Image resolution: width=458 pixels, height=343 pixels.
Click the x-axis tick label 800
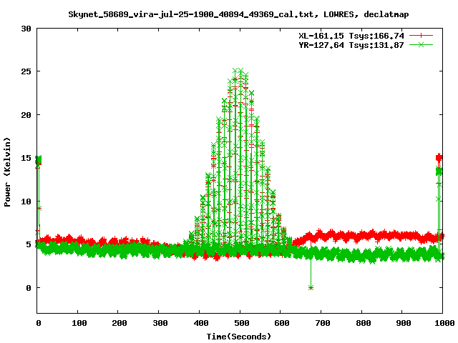[364, 323]
